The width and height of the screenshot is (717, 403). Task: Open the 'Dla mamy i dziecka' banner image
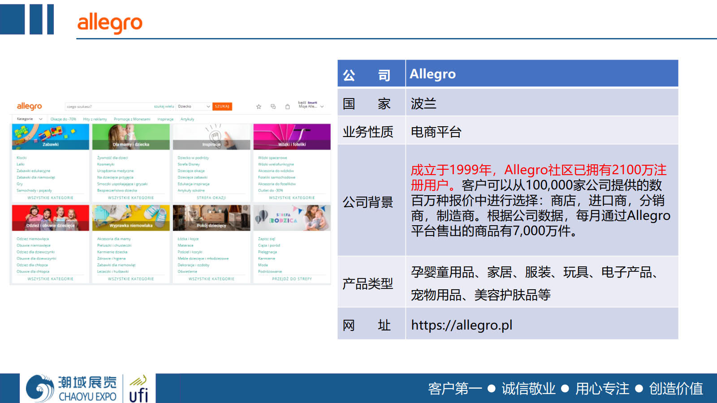131,137
